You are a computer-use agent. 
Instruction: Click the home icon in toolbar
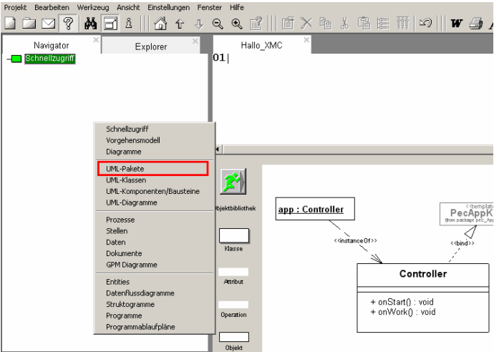(x=160, y=23)
